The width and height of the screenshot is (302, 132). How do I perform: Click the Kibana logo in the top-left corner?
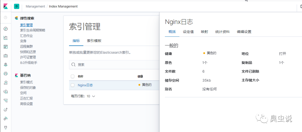click(5, 6)
